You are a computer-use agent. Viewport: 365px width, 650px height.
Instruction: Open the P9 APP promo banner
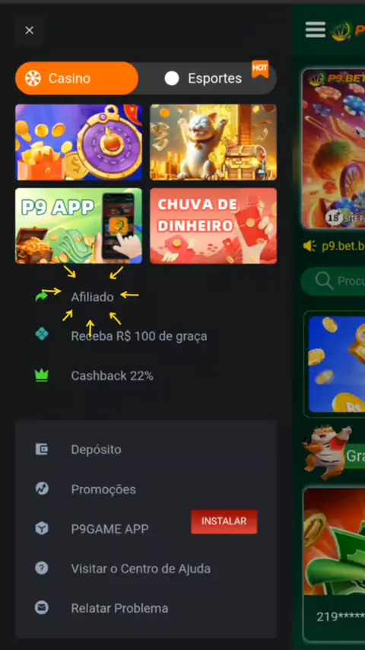[x=79, y=226]
